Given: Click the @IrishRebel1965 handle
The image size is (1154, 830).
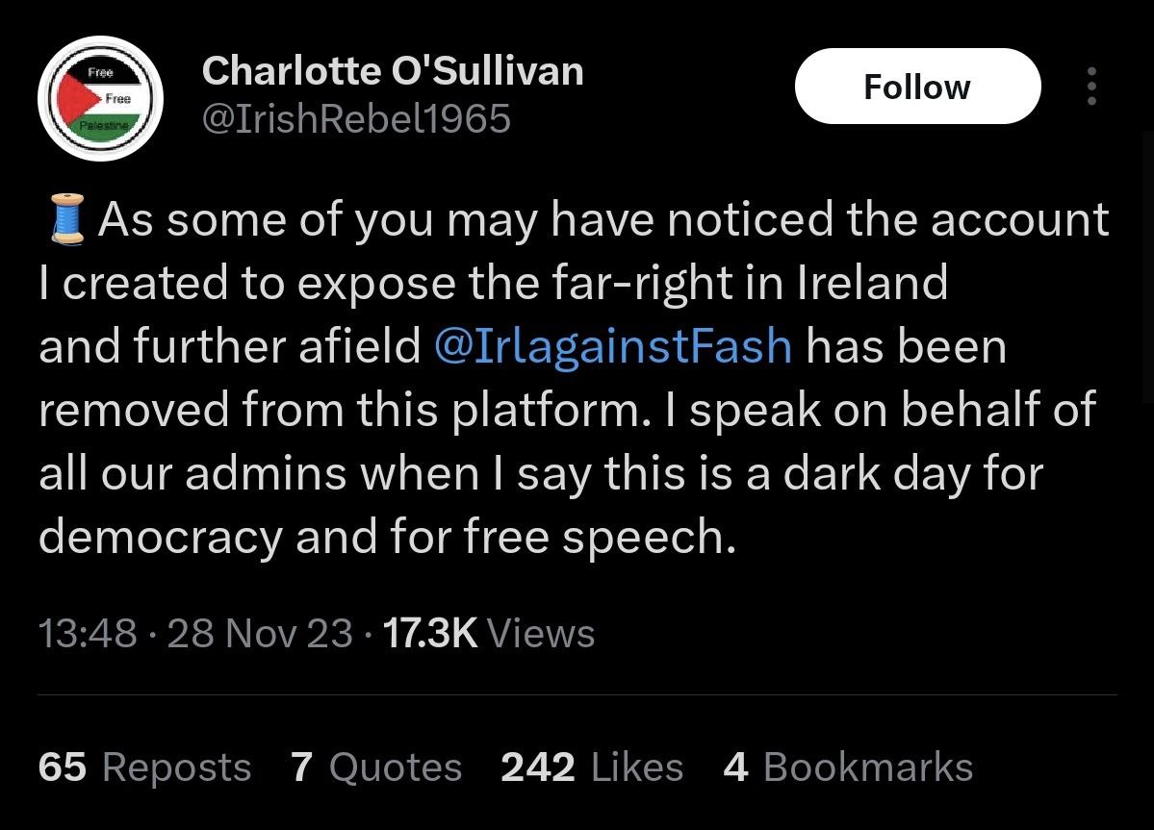Looking at the screenshot, I should tap(356, 119).
